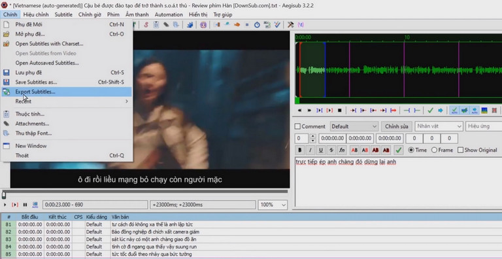
Task: Click the Hiệu ứng effect field
Action: coord(484,126)
